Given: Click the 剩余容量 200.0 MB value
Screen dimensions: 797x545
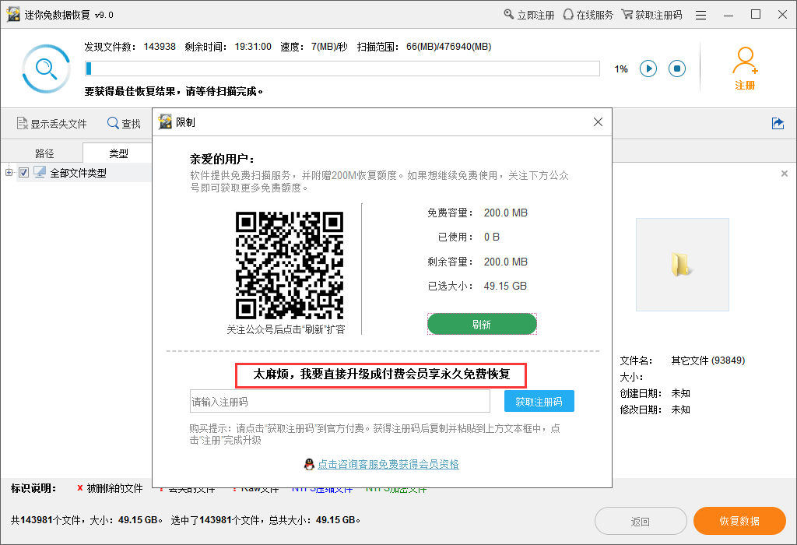Looking at the screenshot, I should pyautogui.click(x=506, y=262).
